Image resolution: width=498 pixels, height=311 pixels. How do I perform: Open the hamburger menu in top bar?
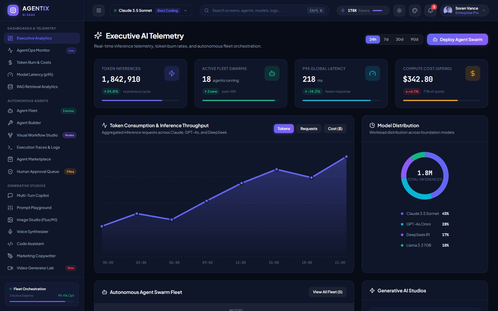click(x=99, y=11)
